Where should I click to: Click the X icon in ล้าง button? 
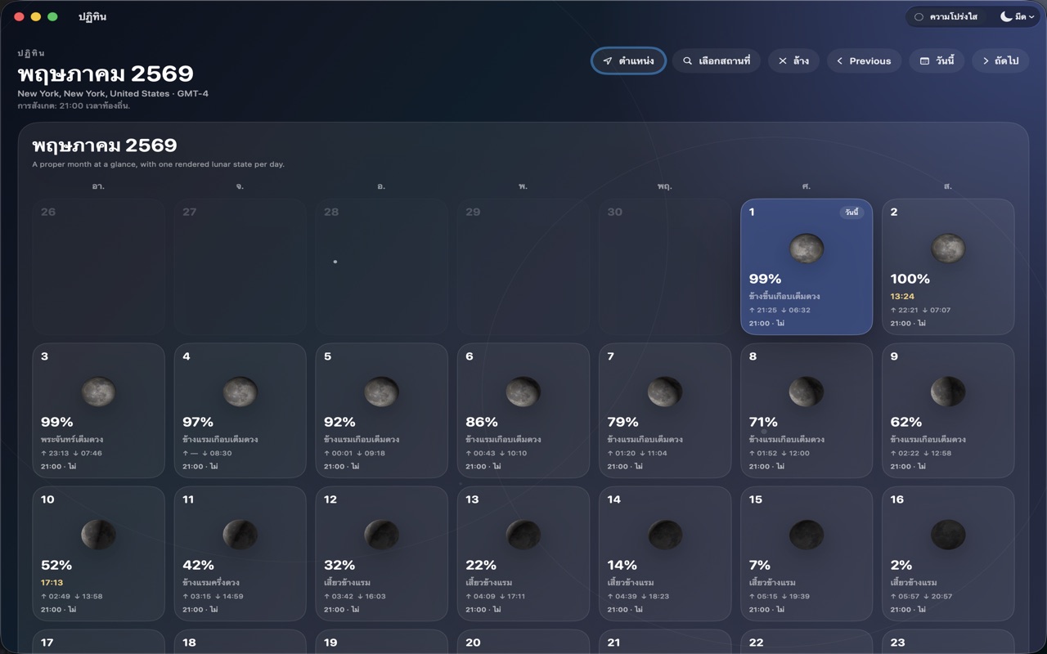point(783,61)
